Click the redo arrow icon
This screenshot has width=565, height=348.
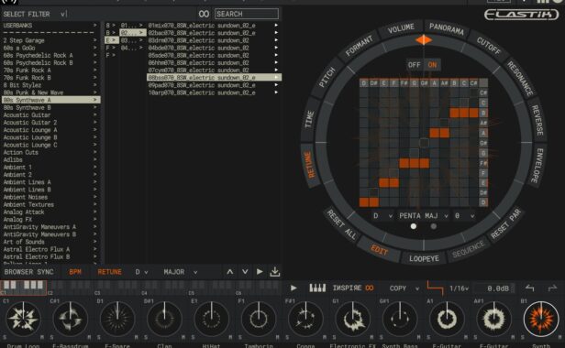(x=552, y=288)
